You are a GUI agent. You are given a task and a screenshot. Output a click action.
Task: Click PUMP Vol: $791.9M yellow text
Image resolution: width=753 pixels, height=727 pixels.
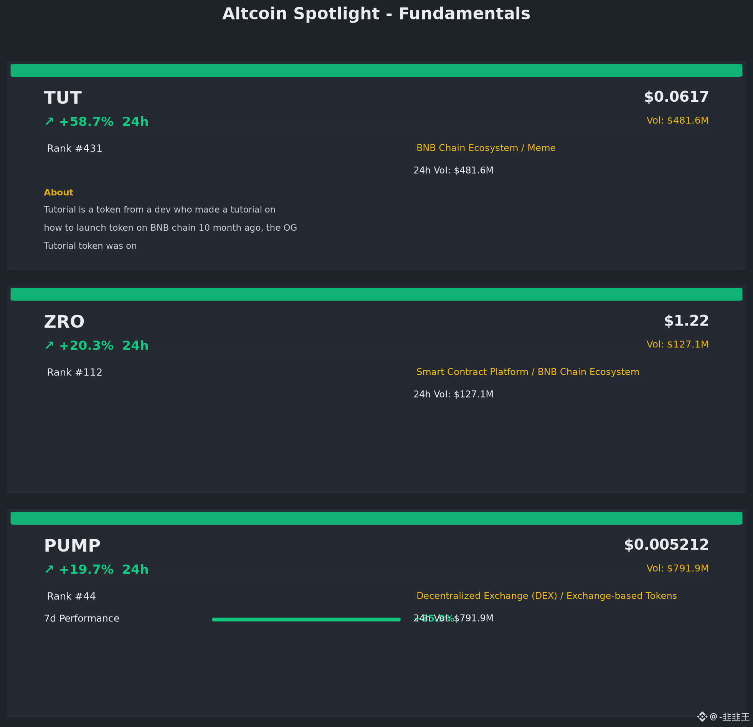pyautogui.click(x=677, y=568)
